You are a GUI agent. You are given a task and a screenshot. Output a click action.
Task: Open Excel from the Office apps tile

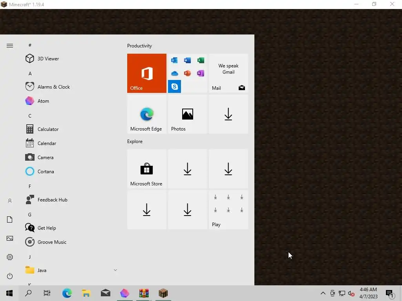click(x=201, y=60)
